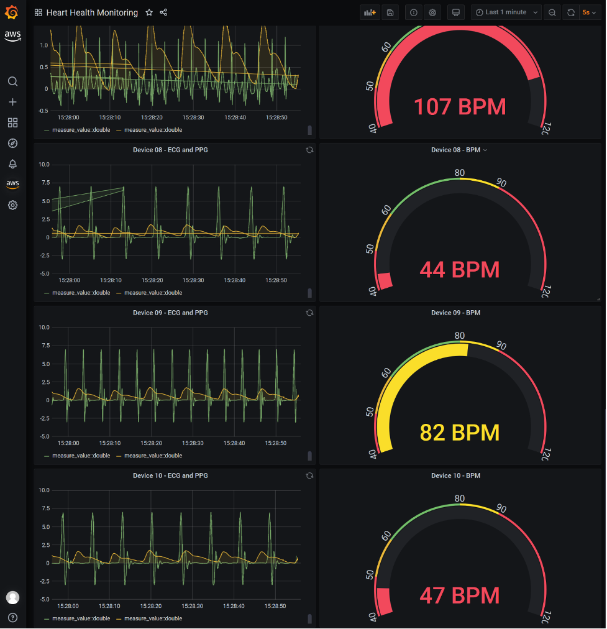Viewport: 607px width, 629px height.
Task: Open the Configuration gear in sidebar
Action: [x=12, y=205]
